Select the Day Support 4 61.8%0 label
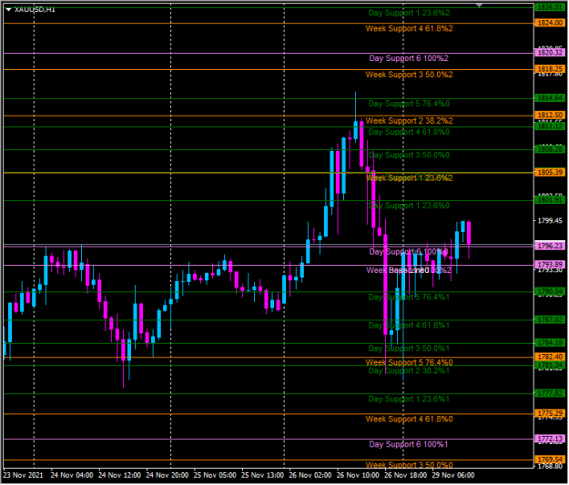The width and height of the screenshot is (569, 485). (x=409, y=132)
